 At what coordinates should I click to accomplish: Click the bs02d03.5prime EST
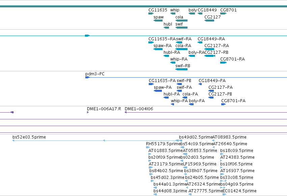182,161
